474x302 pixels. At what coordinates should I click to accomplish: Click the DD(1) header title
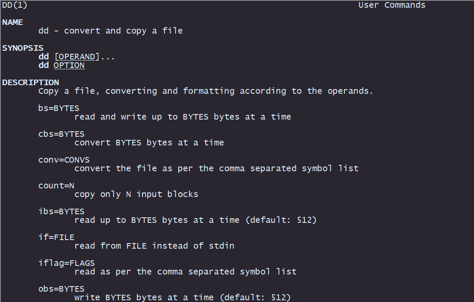[15, 5]
